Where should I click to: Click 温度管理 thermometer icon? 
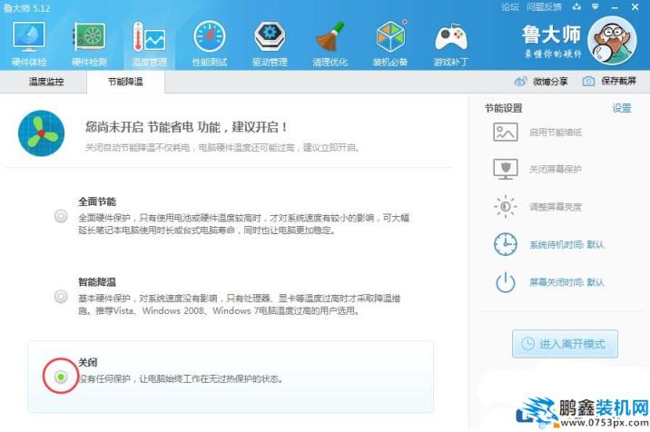(149, 41)
